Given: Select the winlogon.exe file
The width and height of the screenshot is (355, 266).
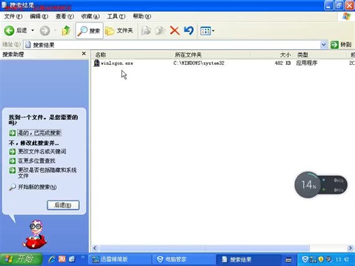Looking at the screenshot, I should pyautogui.click(x=117, y=63).
